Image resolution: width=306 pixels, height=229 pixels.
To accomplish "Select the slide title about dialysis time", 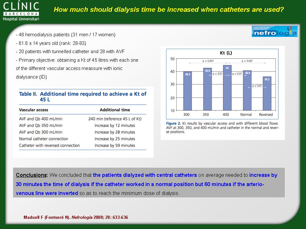I will (169, 9).
